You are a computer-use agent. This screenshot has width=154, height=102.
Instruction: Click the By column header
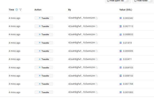(x=70, y=10)
